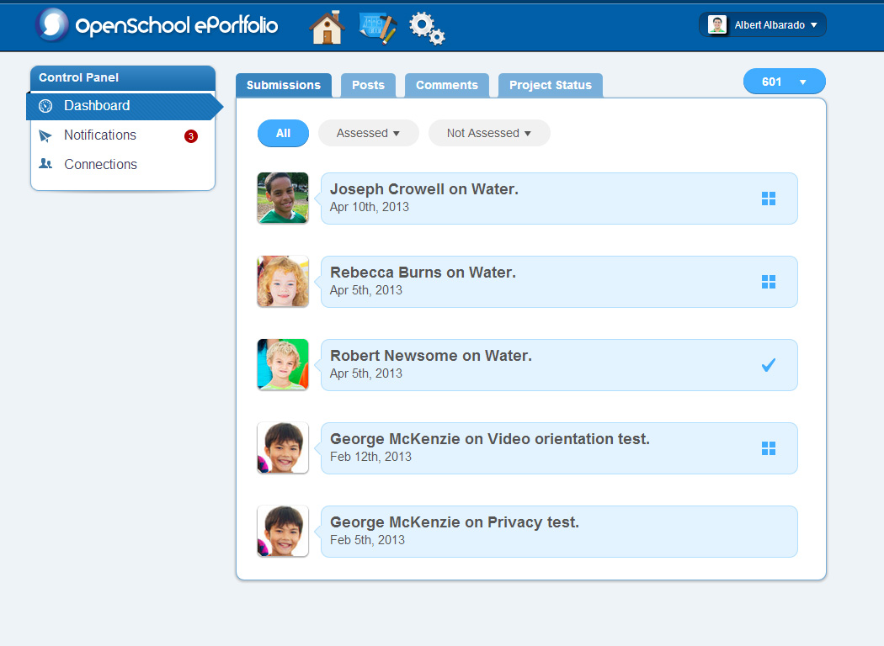Image resolution: width=884 pixels, height=646 pixels.
Task: Open the gears settings icon
Action: pyautogui.click(x=427, y=28)
